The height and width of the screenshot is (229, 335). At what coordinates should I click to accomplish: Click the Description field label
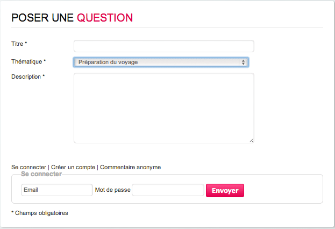coord(26,77)
